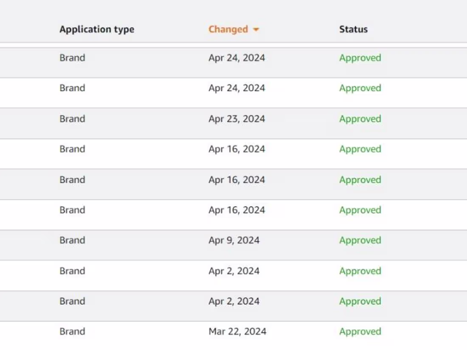Click the Status column header

point(353,29)
